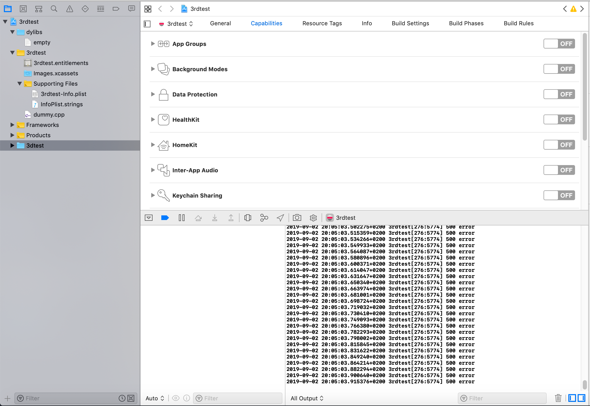Viewport: 590px width, 406px height.
Task: Open the Debug View Hierarchy icon
Action: pyautogui.click(x=248, y=218)
